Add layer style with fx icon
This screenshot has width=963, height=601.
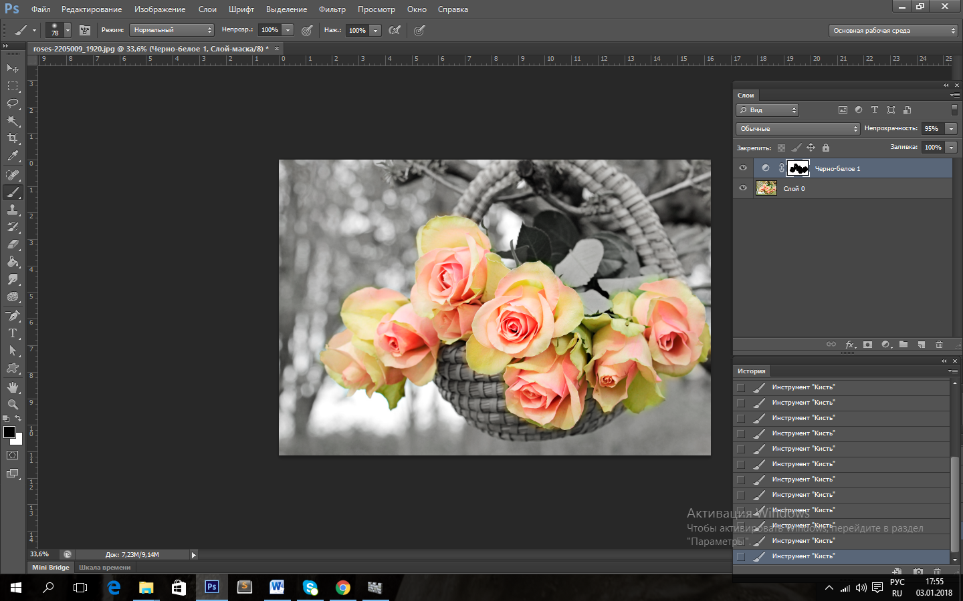[x=850, y=345]
